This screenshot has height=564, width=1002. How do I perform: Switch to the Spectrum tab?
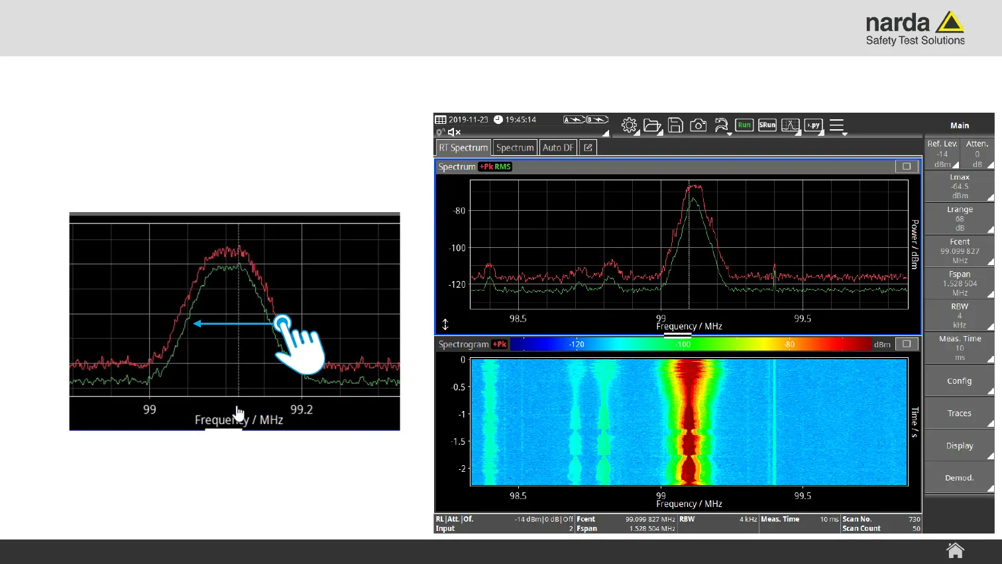pyautogui.click(x=515, y=148)
